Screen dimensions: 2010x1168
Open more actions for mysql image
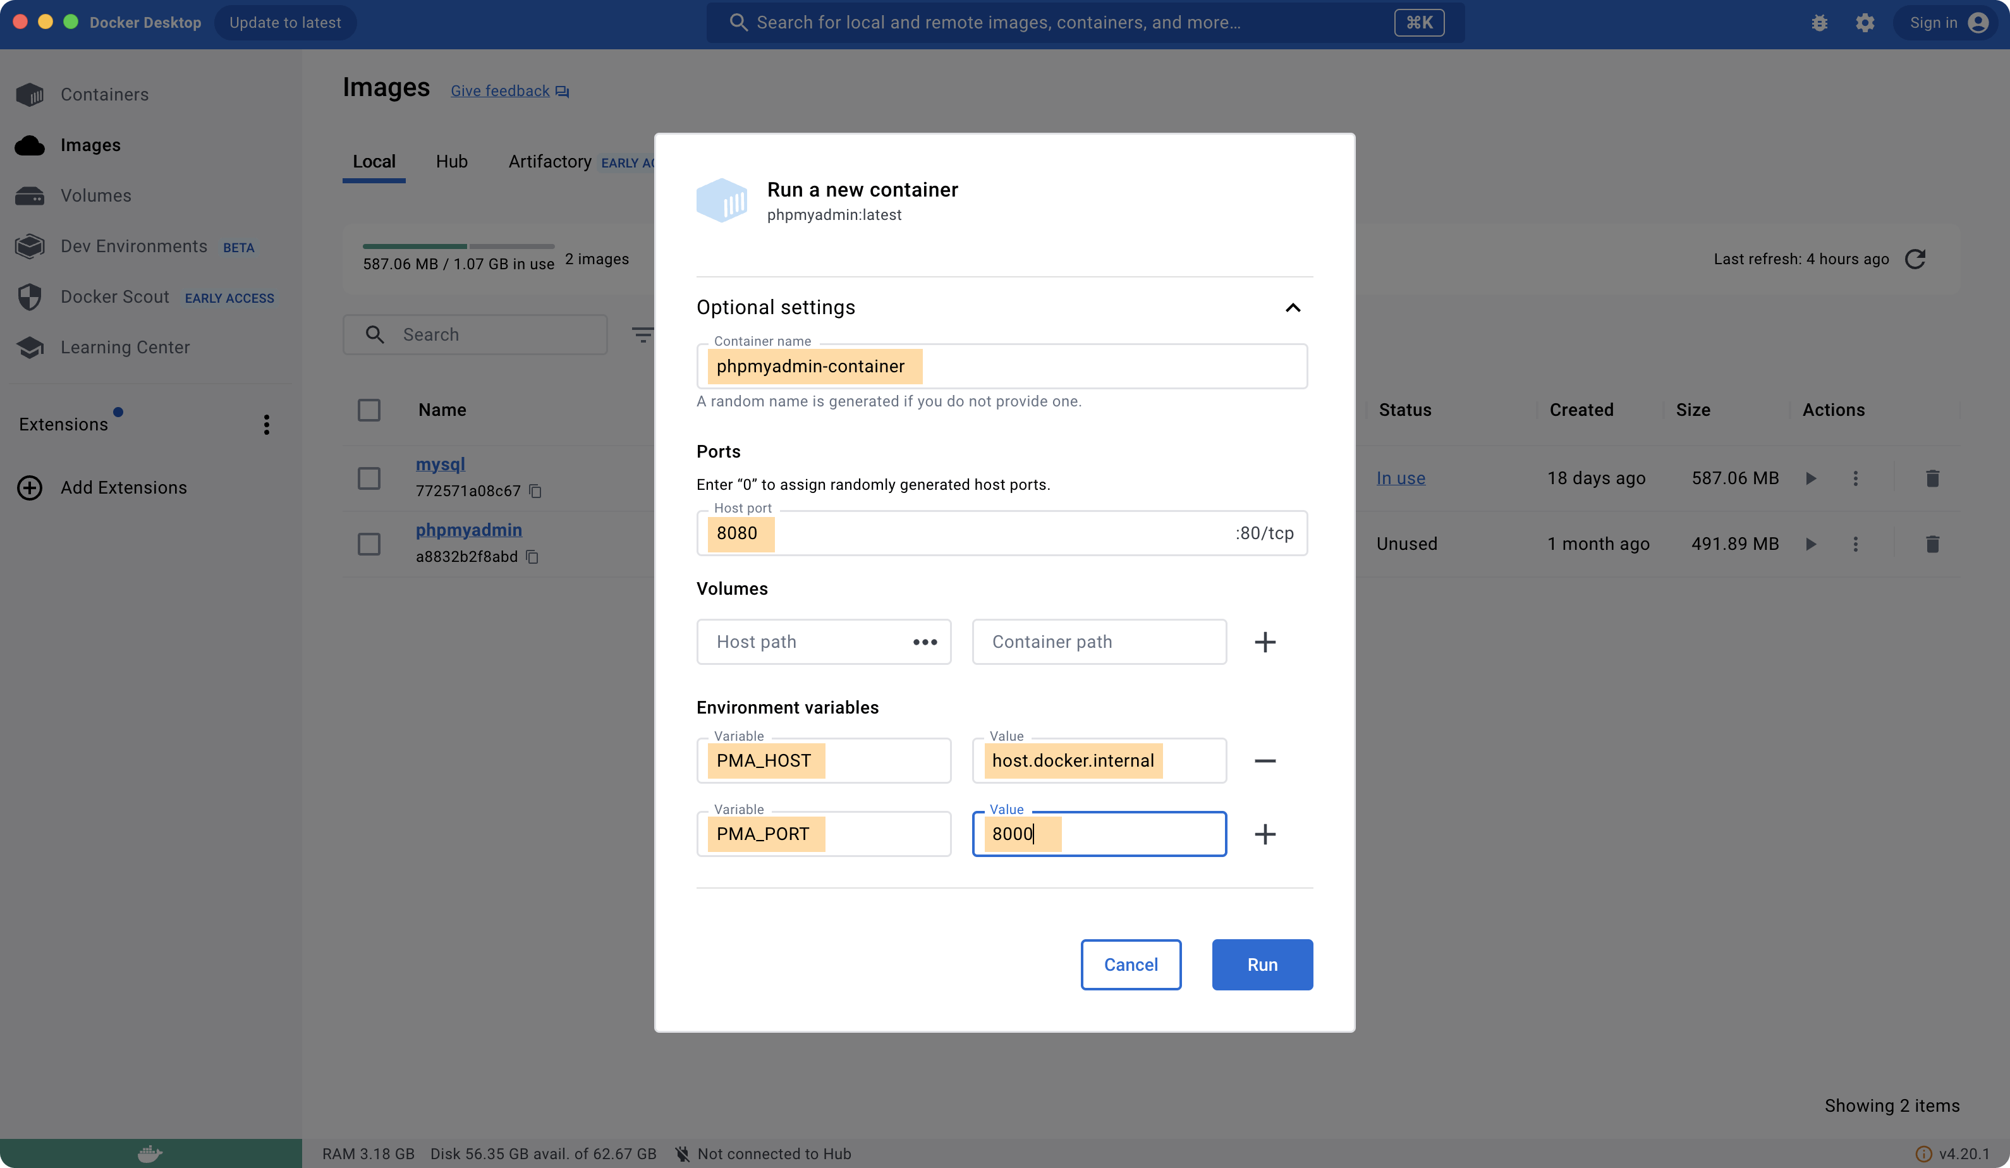click(x=1855, y=478)
